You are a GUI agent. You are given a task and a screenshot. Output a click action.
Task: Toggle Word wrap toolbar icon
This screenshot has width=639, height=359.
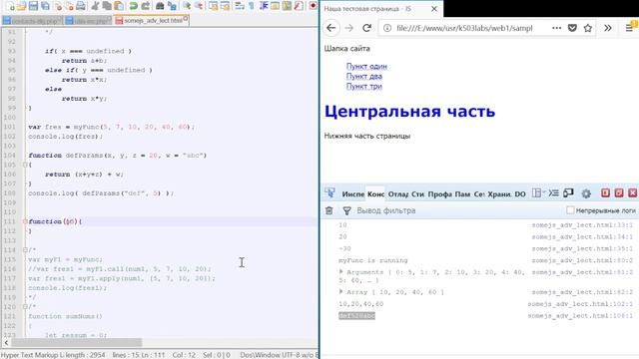(240, 6)
